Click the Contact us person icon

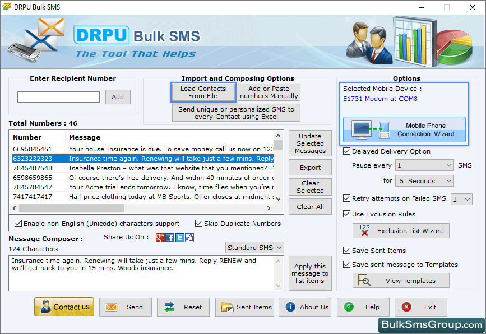45,307
